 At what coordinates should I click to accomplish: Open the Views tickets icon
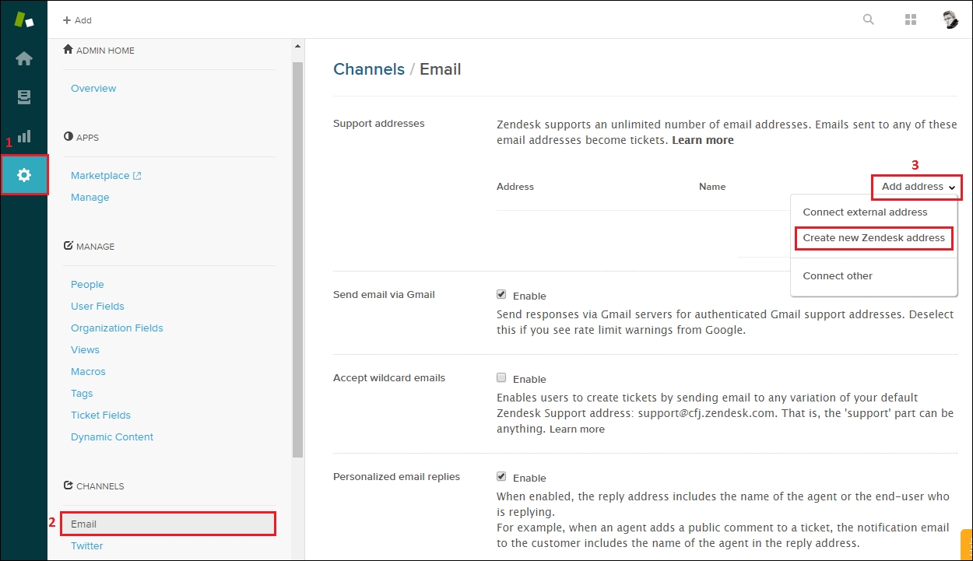[x=24, y=97]
